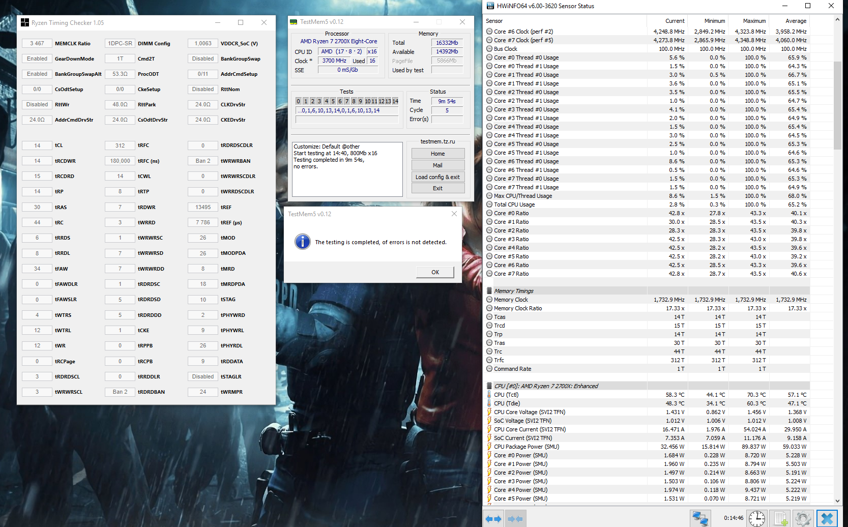Click the HWiNFO vertical scrollbar thumb

point(837,105)
